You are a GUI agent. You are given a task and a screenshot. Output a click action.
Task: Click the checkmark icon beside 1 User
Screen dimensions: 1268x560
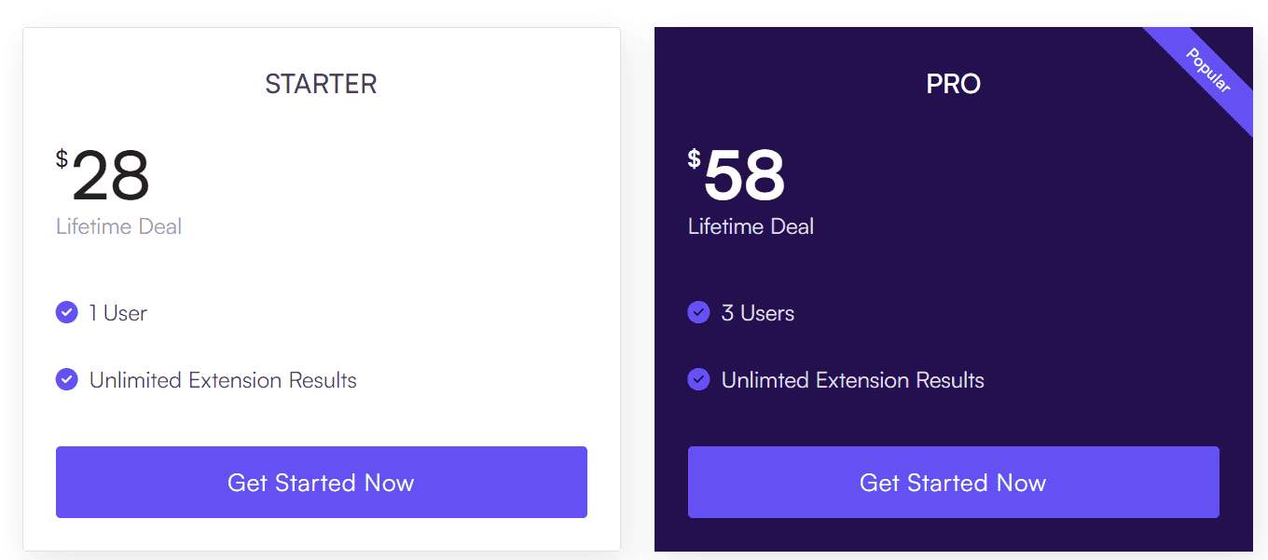point(66,312)
